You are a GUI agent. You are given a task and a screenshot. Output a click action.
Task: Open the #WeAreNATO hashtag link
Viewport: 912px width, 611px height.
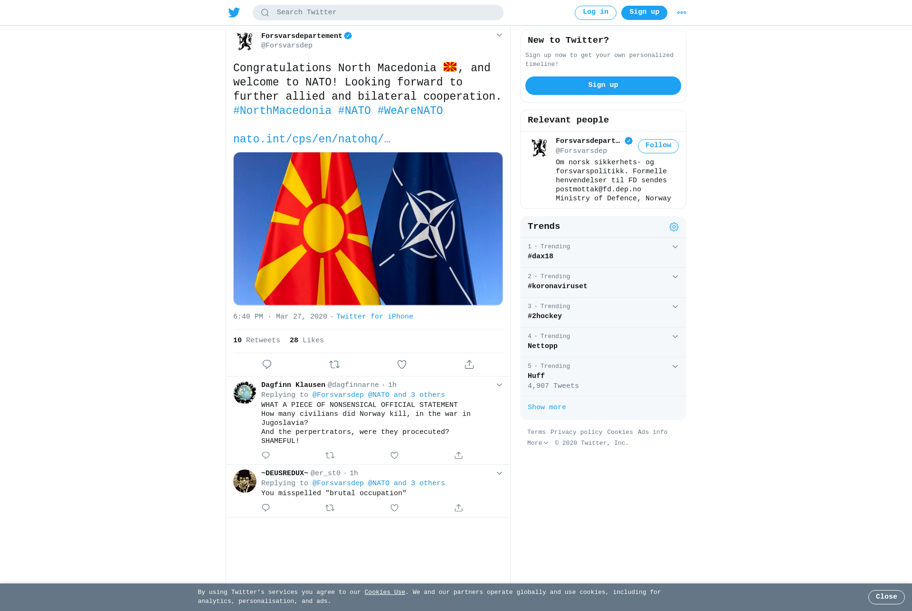(x=410, y=111)
